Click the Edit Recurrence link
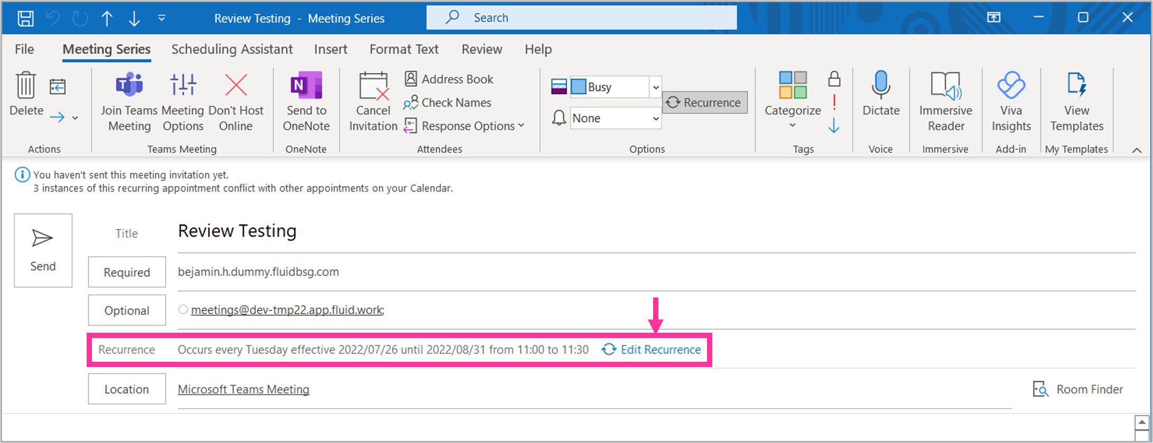 [x=652, y=350]
